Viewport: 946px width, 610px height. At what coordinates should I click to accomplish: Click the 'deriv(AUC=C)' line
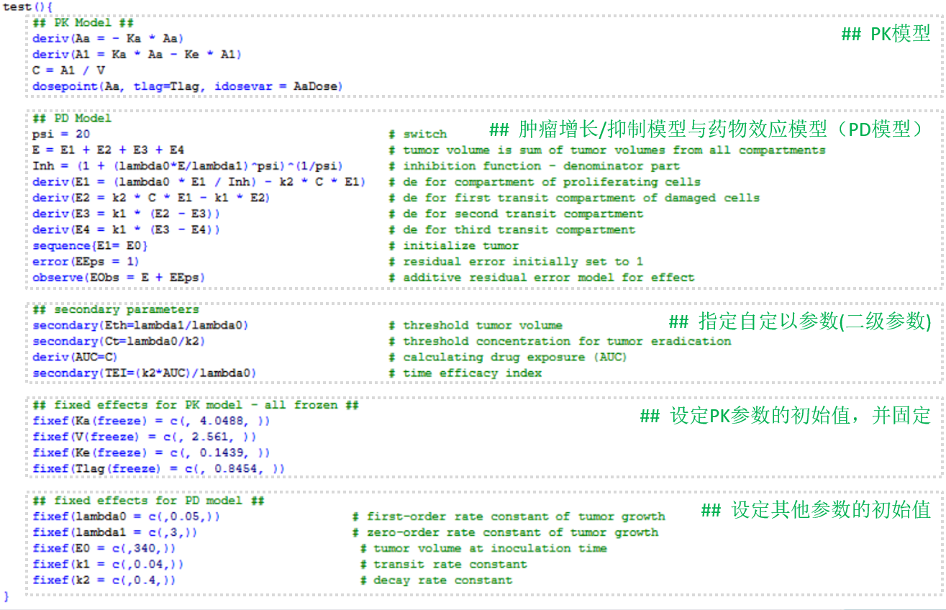click(76, 357)
